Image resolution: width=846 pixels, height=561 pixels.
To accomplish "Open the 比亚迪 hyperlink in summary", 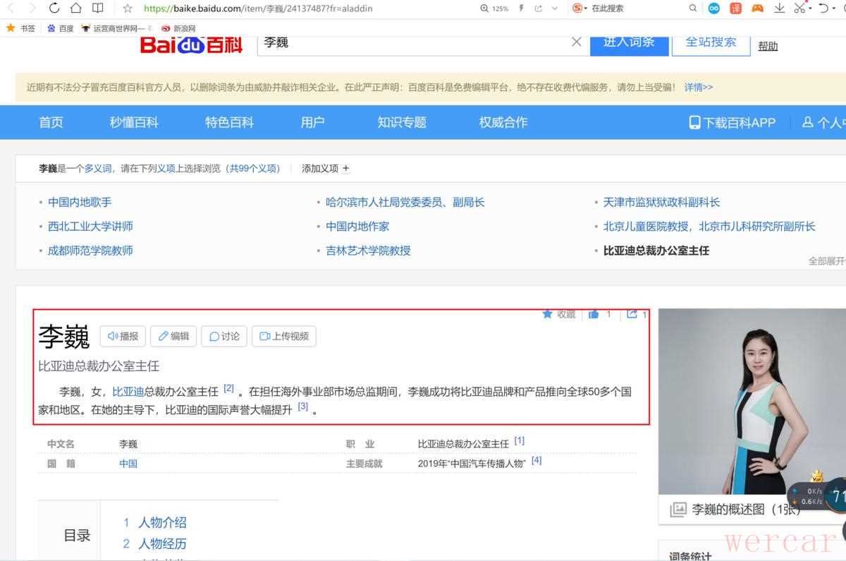I will (128, 392).
